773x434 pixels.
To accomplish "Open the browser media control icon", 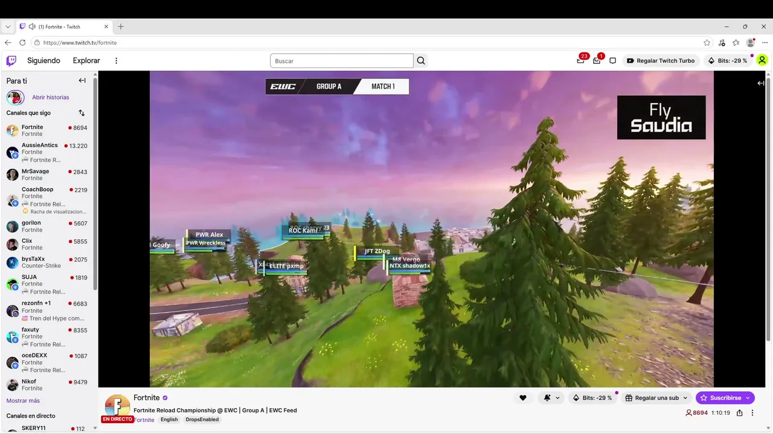I will click(722, 43).
